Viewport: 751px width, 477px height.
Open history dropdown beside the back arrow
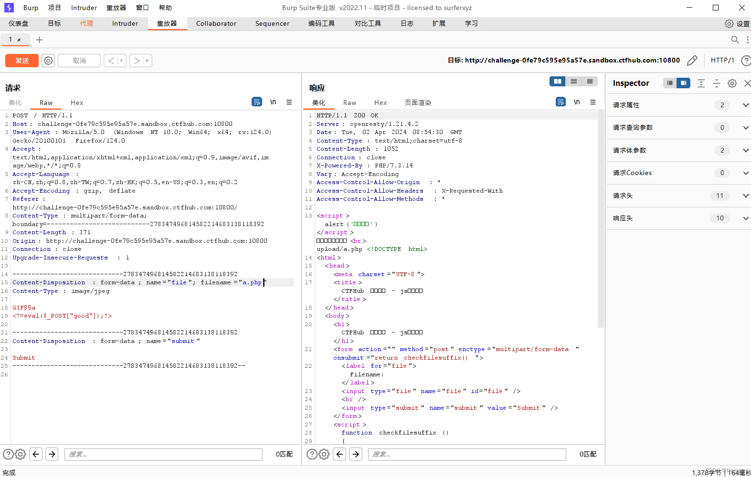[x=122, y=61]
